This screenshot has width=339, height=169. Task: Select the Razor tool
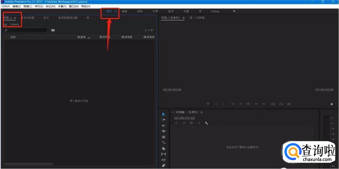(x=164, y=149)
